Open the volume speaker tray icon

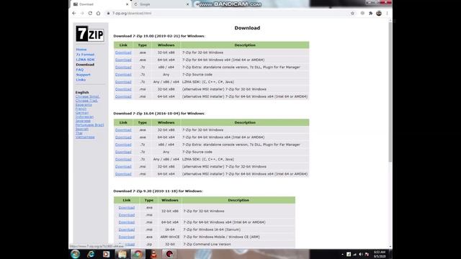pos(360,254)
